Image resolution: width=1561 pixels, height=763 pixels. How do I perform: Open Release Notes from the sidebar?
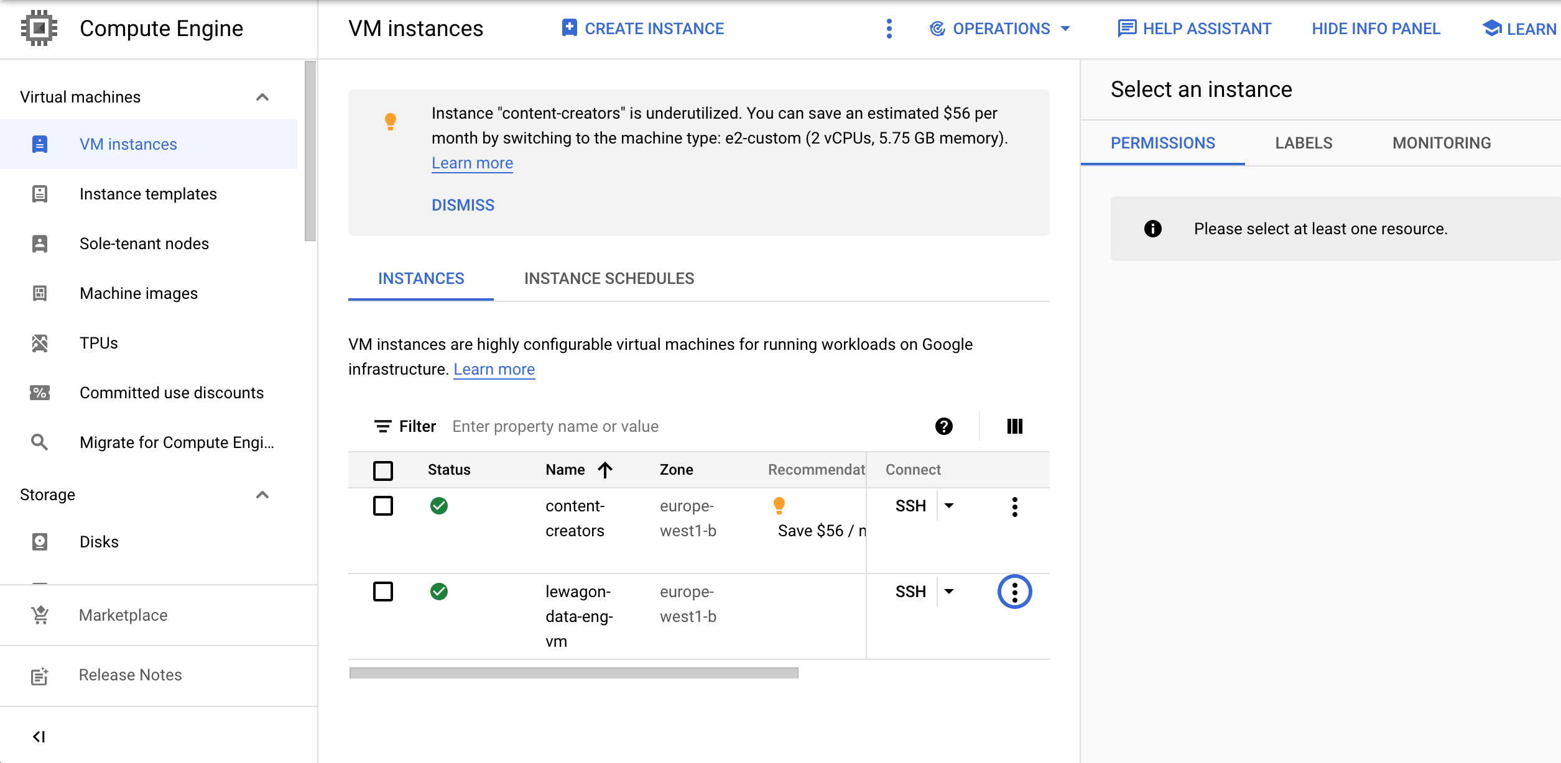pyautogui.click(x=130, y=675)
